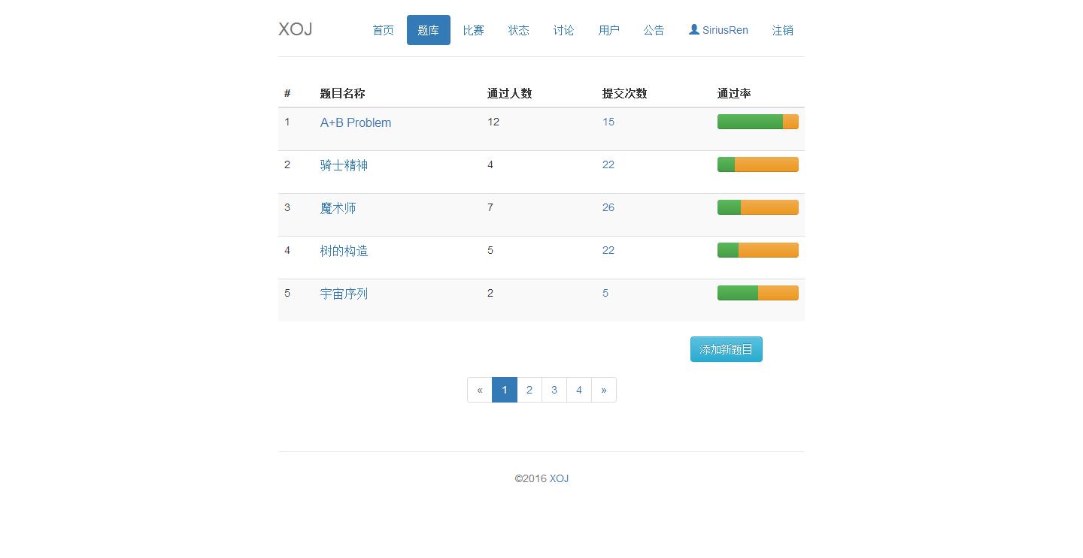Viewport: 1083px width, 558px height.
Task: Click the user icon beside SiriusRen
Action: pos(694,29)
